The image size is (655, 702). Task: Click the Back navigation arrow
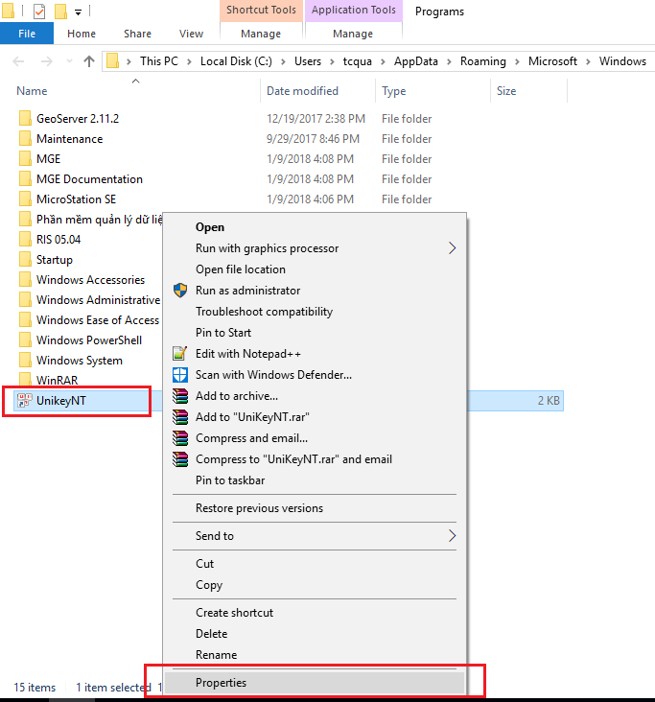click(18, 61)
